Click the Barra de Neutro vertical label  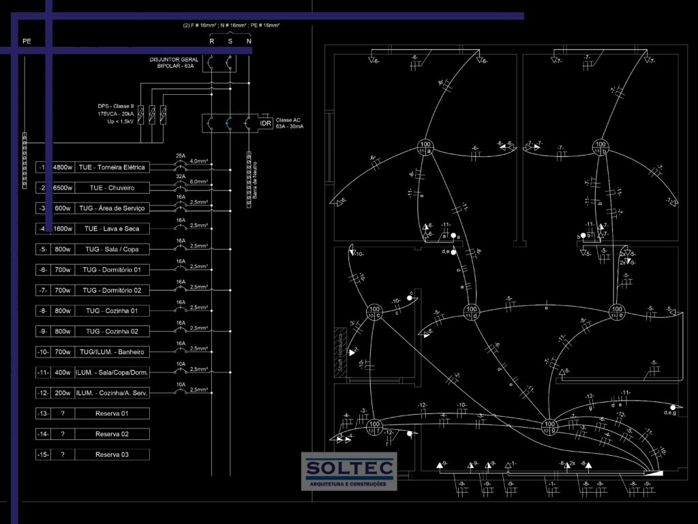click(x=255, y=183)
